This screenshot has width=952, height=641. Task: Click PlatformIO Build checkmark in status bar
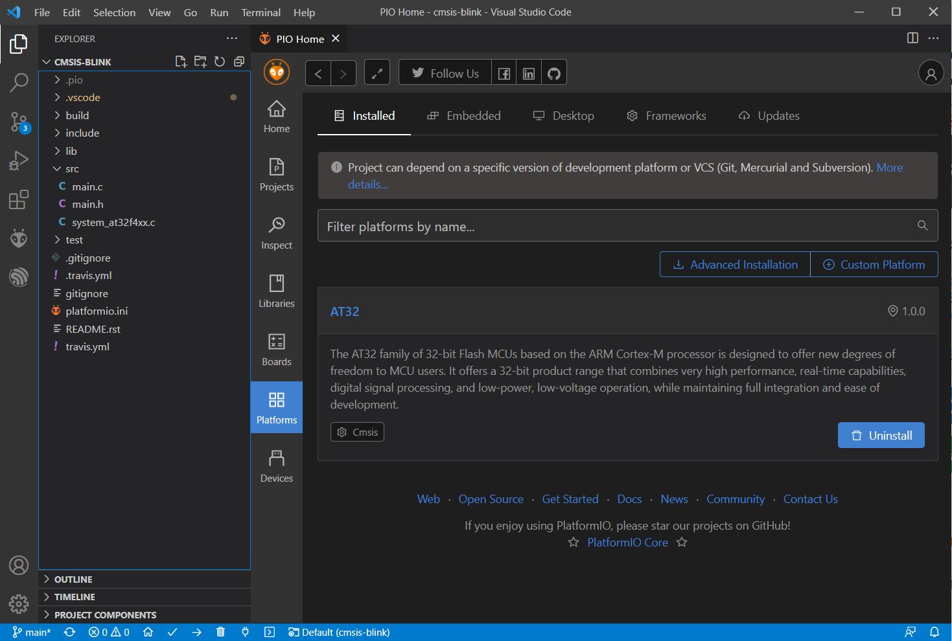172,633
